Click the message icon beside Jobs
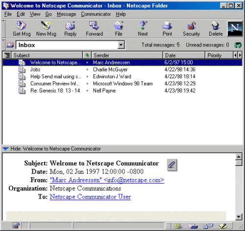 click(22, 69)
